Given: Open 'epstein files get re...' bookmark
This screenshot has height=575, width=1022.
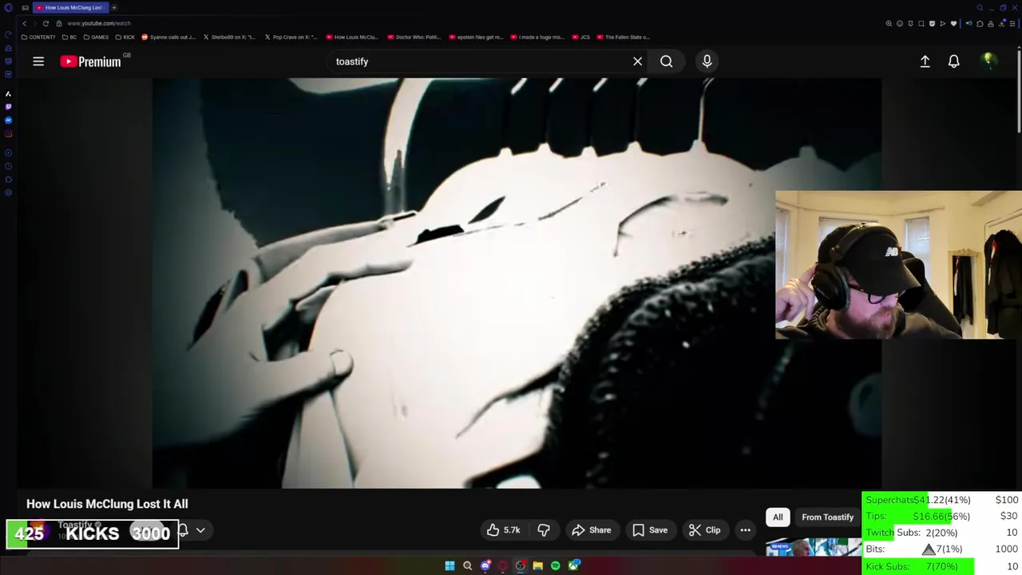Looking at the screenshot, I should point(476,37).
